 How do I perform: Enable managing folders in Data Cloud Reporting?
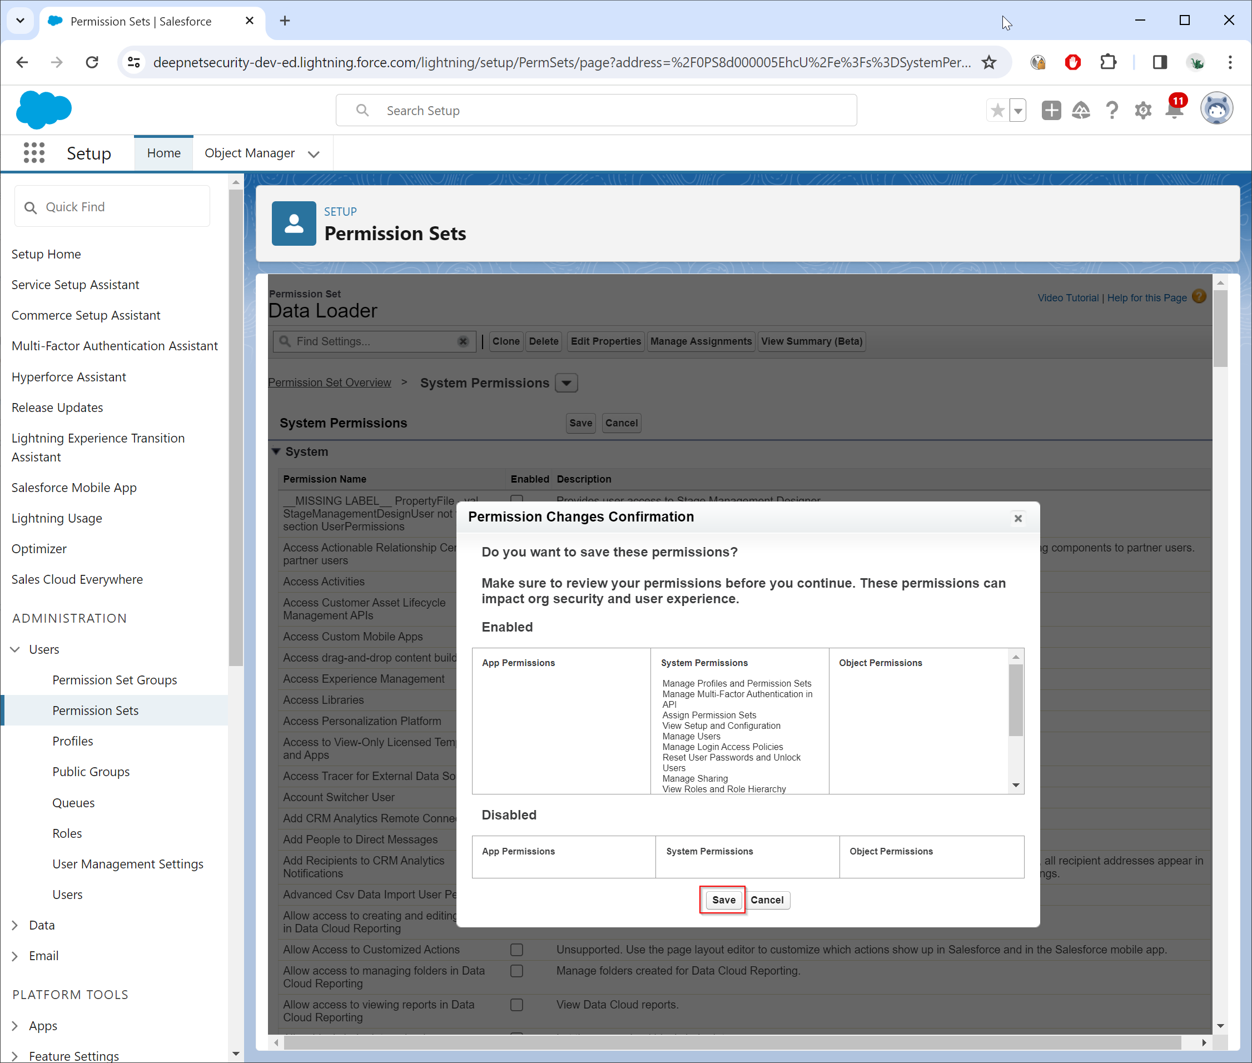(516, 971)
